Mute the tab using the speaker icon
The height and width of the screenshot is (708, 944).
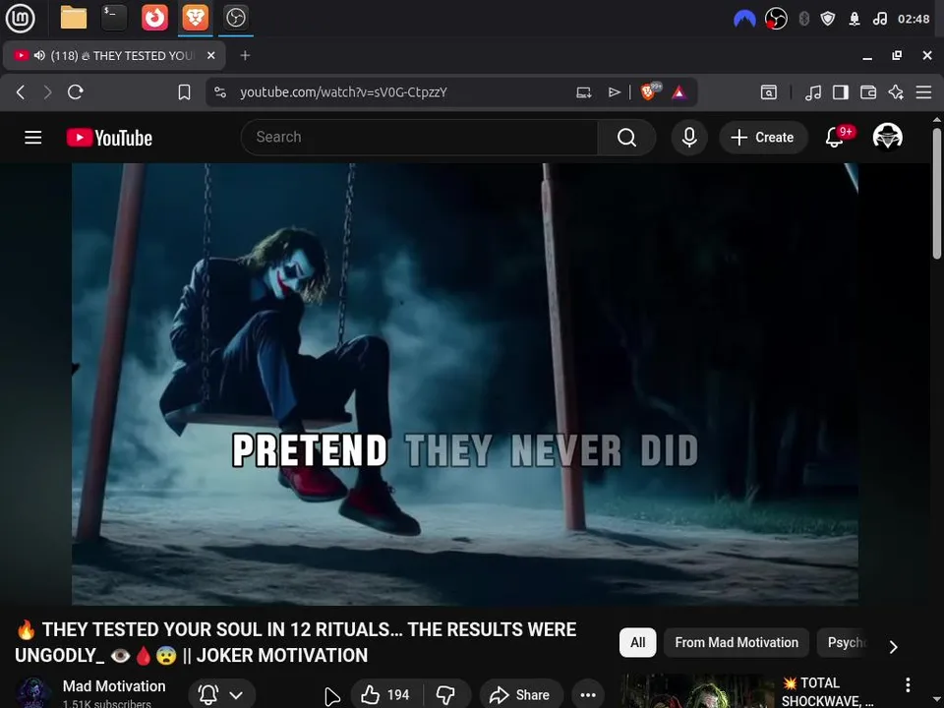click(x=39, y=55)
